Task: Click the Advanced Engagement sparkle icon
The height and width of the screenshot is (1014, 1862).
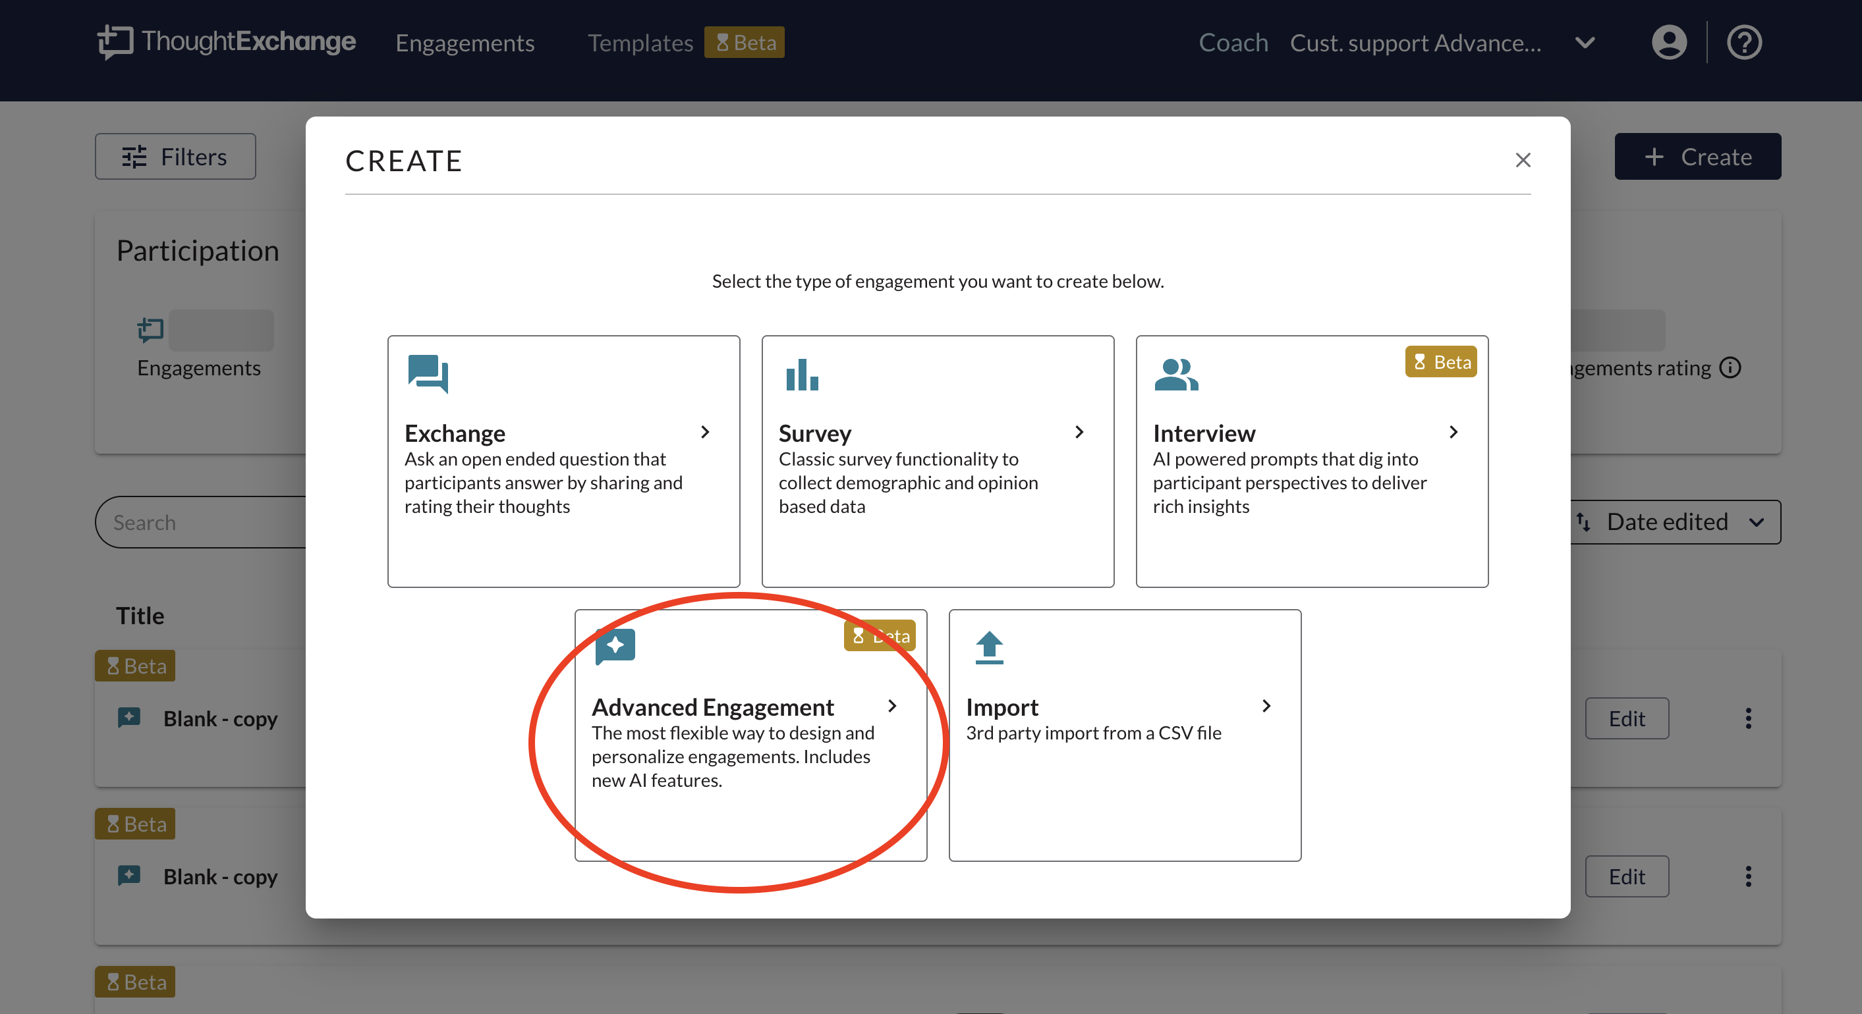Action: pyautogui.click(x=615, y=647)
